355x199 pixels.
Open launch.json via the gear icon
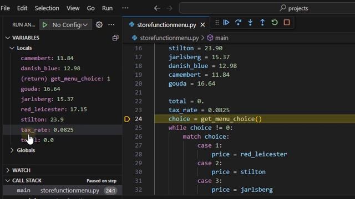[x=99, y=24]
